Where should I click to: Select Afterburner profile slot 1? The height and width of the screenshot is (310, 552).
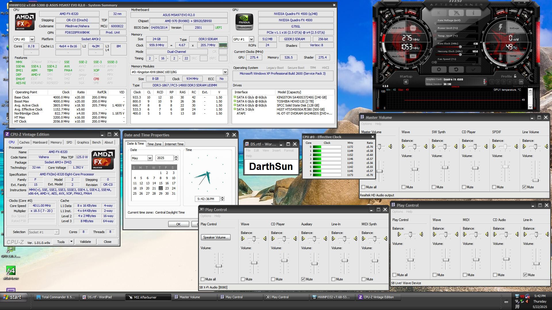[492, 82]
